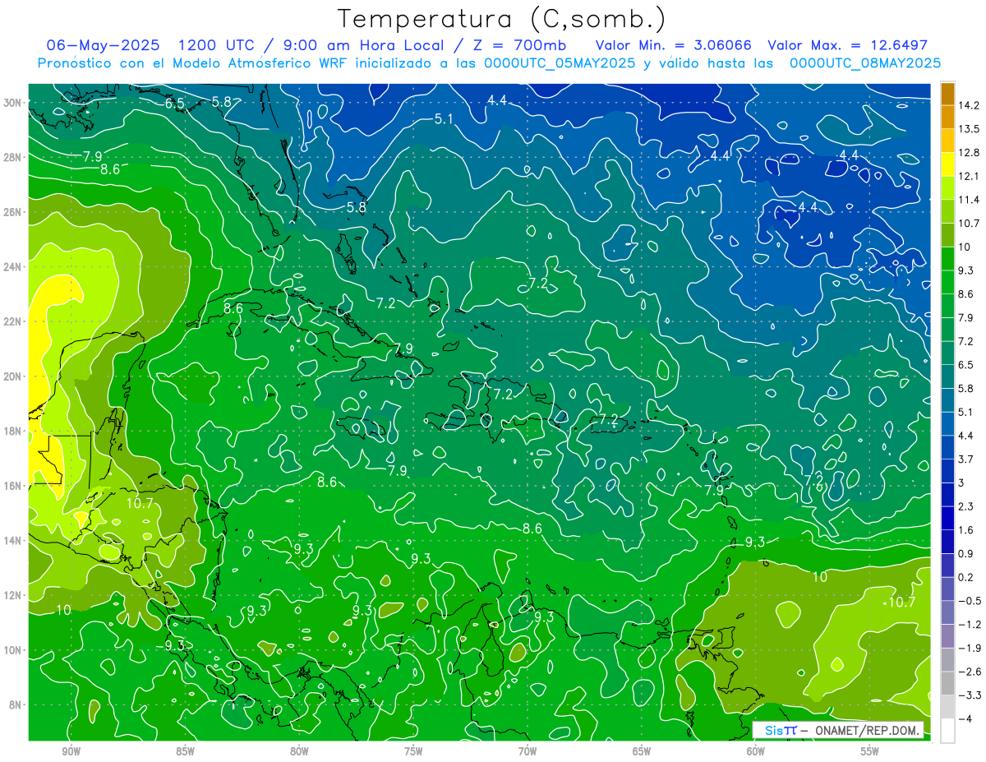Click the 55W longitude axis label
Screen dimensions: 986x762
[x=870, y=752]
